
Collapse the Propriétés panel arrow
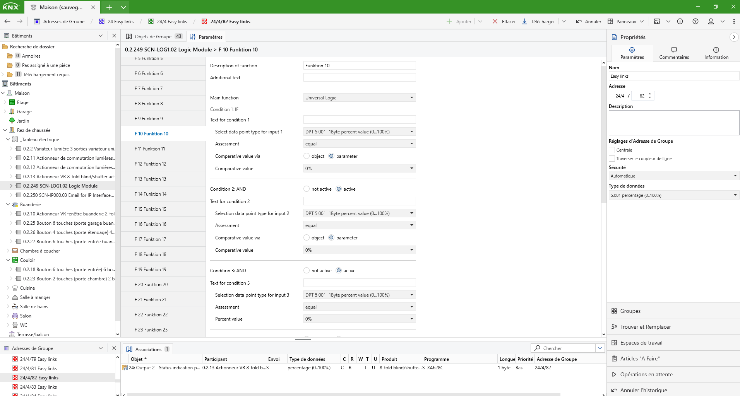[x=733, y=37]
